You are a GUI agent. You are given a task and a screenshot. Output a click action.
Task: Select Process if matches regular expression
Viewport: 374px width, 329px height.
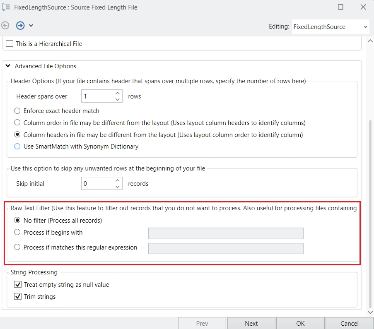pyautogui.click(x=17, y=247)
